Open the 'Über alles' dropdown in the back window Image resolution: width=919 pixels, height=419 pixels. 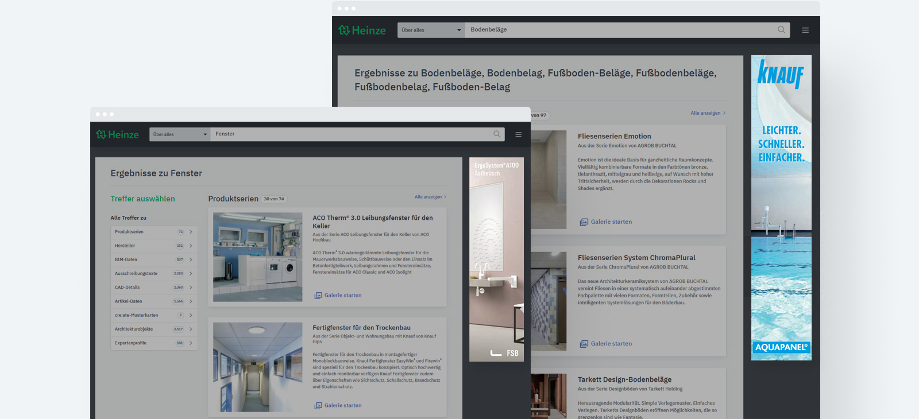(431, 30)
